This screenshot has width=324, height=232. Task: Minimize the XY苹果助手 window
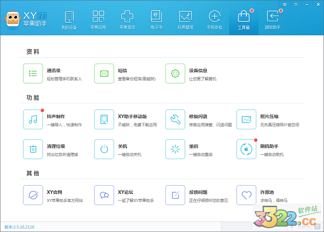point(307,5)
